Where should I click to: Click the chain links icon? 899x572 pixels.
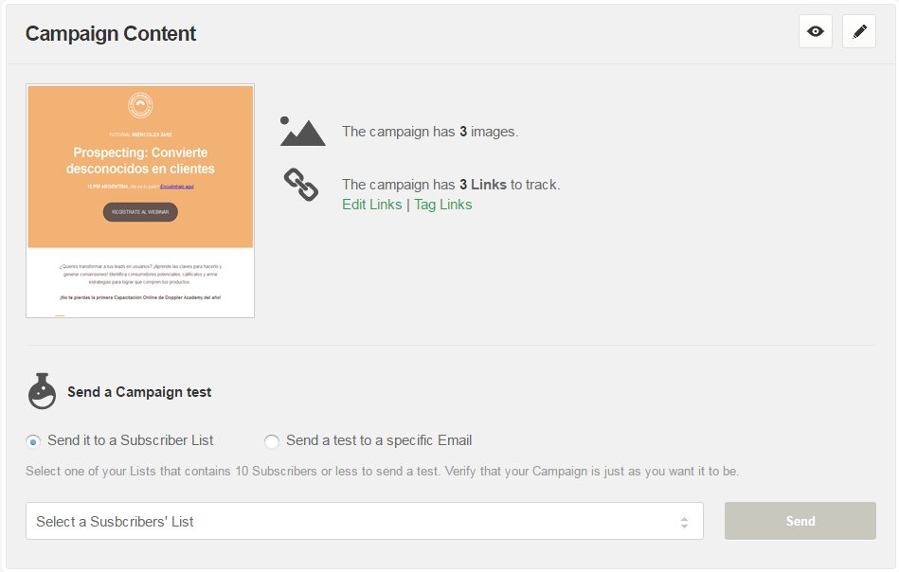coord(301,185)
